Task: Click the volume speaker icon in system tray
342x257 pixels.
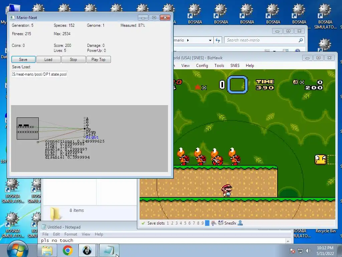Action: (x=308, y=251)
